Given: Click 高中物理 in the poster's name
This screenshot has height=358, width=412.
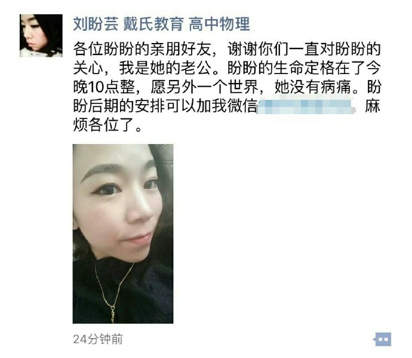Looking at the screenshot, I should point(219,24).
